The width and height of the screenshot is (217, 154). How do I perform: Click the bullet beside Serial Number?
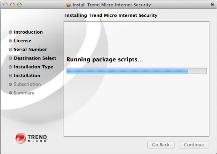(10, 50)
